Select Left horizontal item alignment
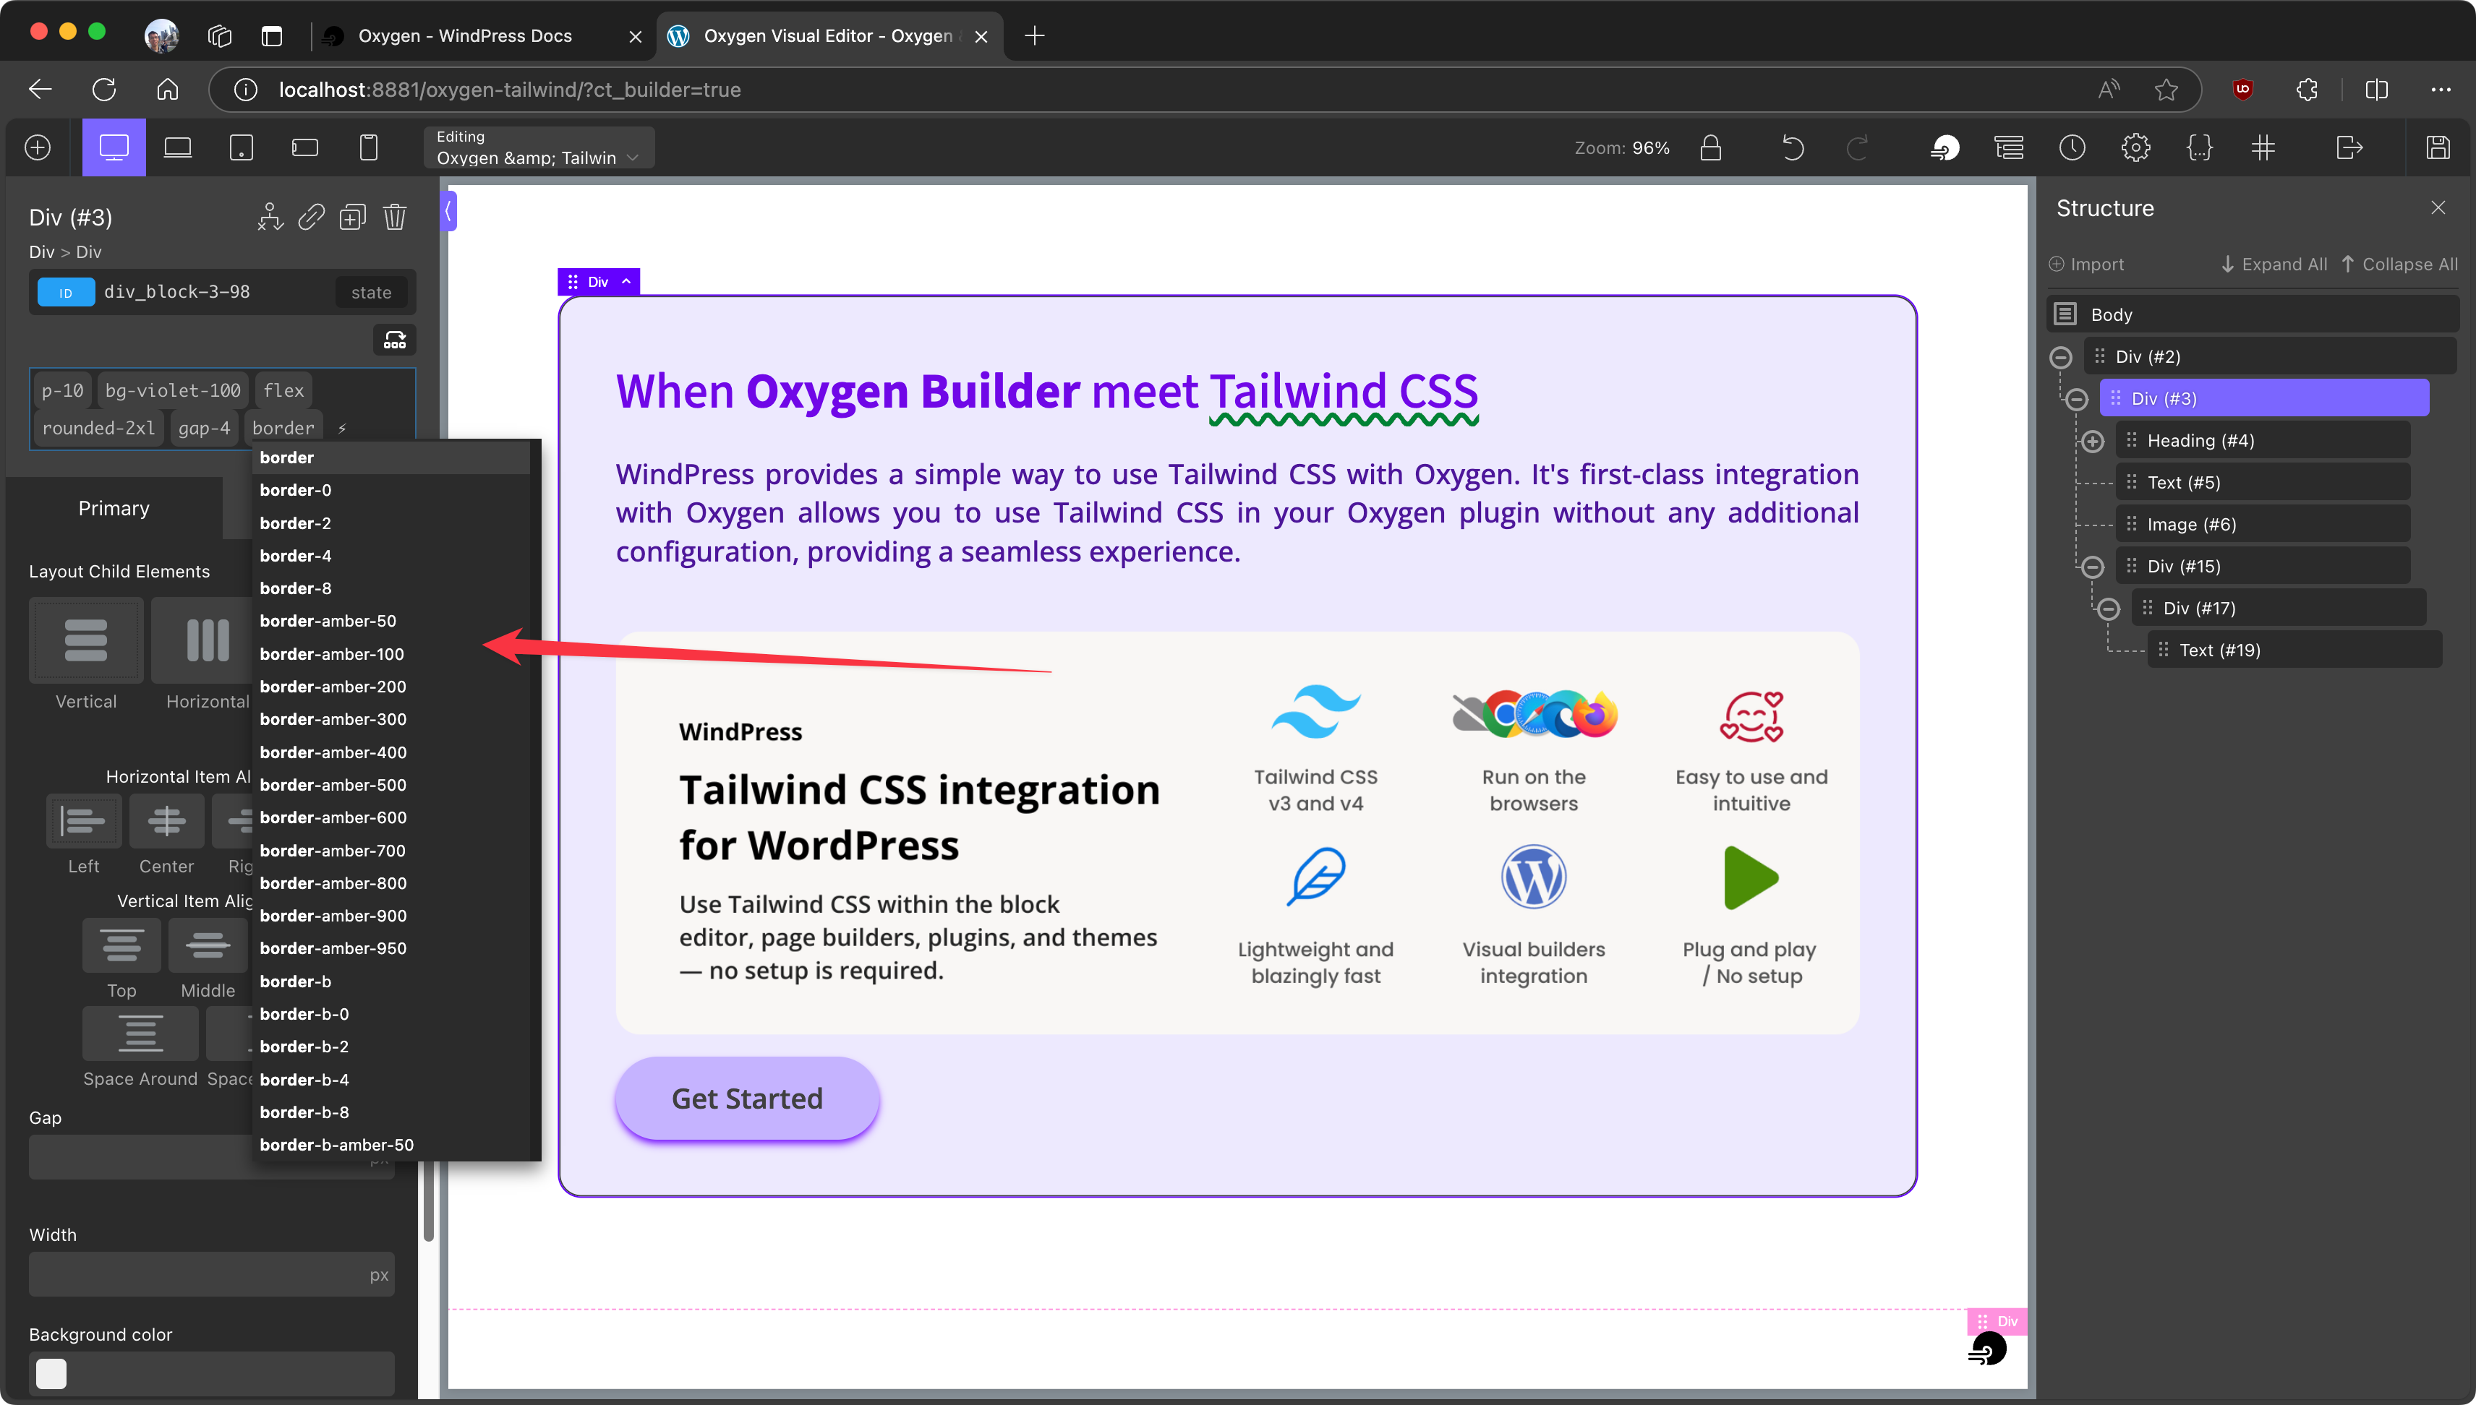The image size is (2476, 1405). pos(83,821)
